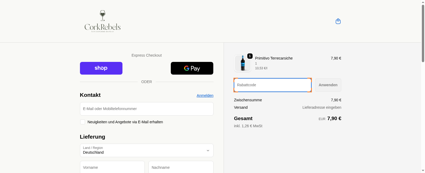The height and width of the screenshot is (173, 425).
Task: Click the quantity badge on product image
Action: (x=250, y=56)
